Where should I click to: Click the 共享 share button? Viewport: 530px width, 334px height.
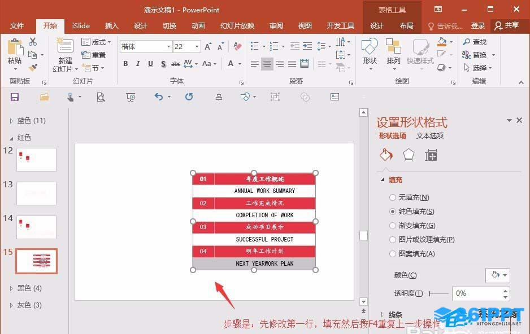pos(507,25)
